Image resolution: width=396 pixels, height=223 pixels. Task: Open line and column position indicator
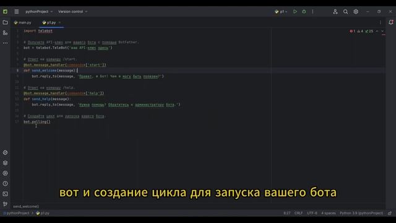286,213
